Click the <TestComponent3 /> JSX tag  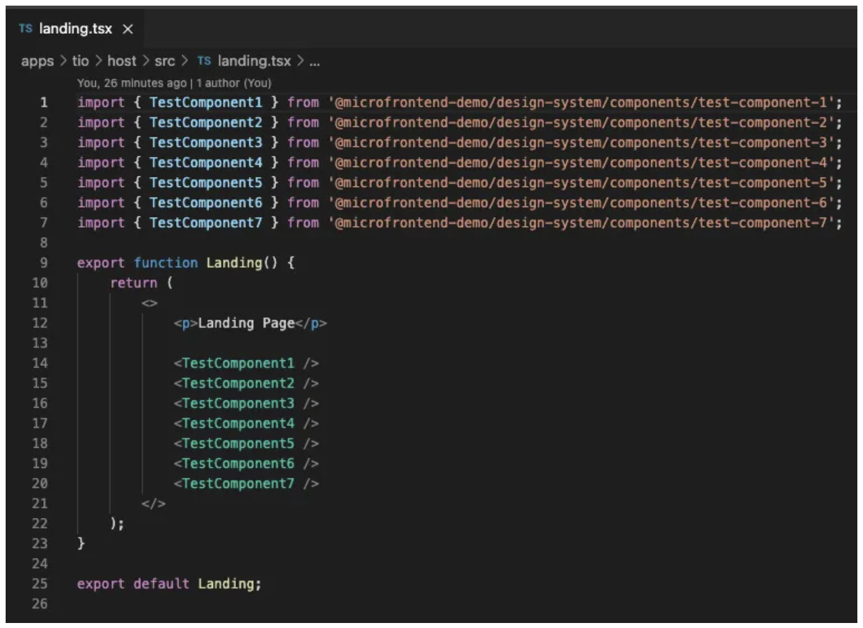click(246, 403)
